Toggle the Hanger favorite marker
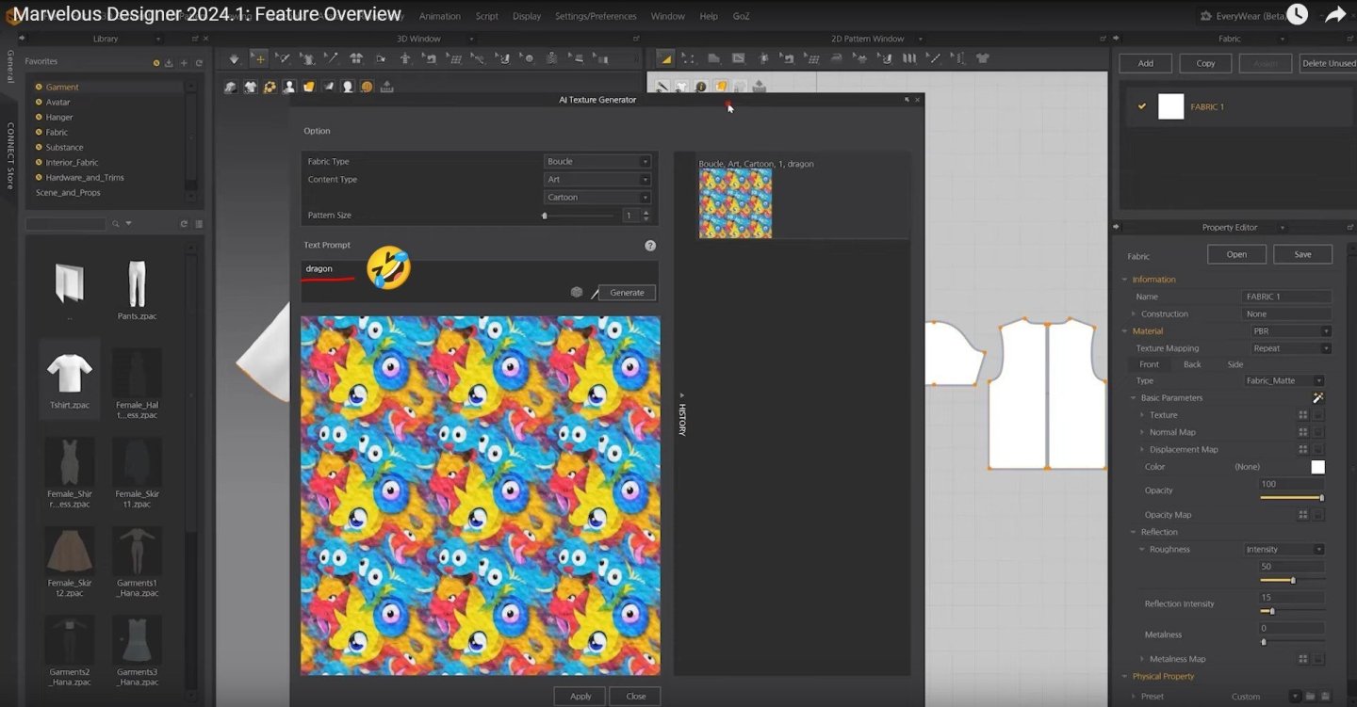The height and width of the screenshot is (707, 1357). click(39, 117)
